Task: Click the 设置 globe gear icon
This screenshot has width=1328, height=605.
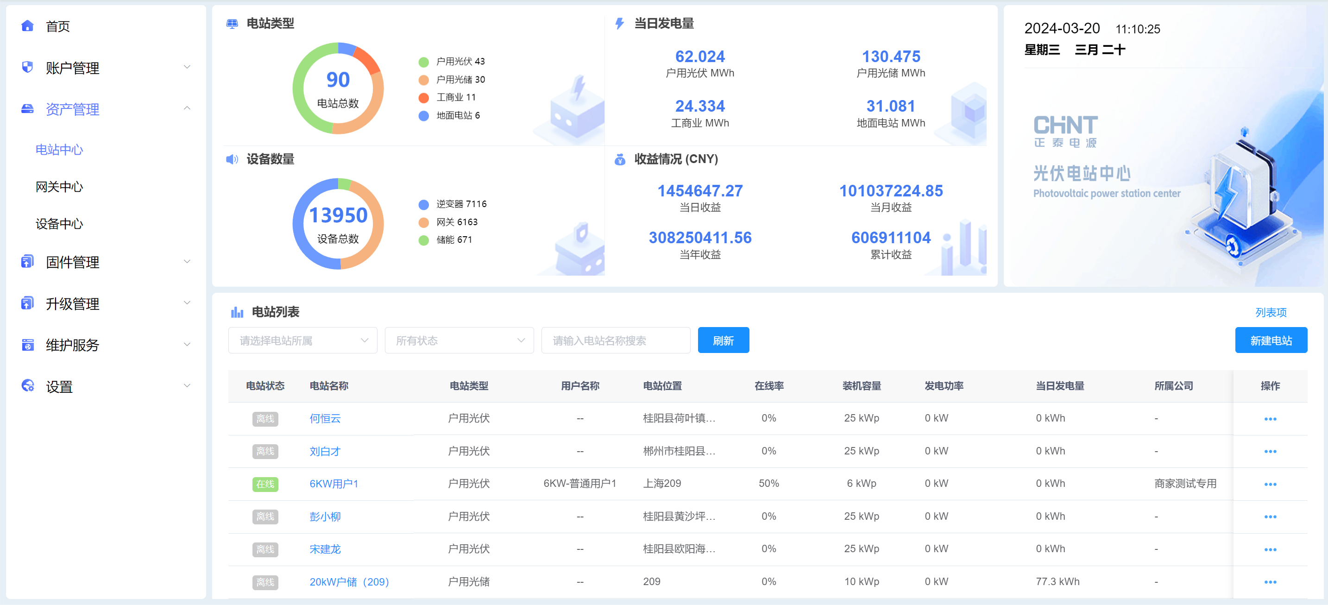Action: [27, 386]
